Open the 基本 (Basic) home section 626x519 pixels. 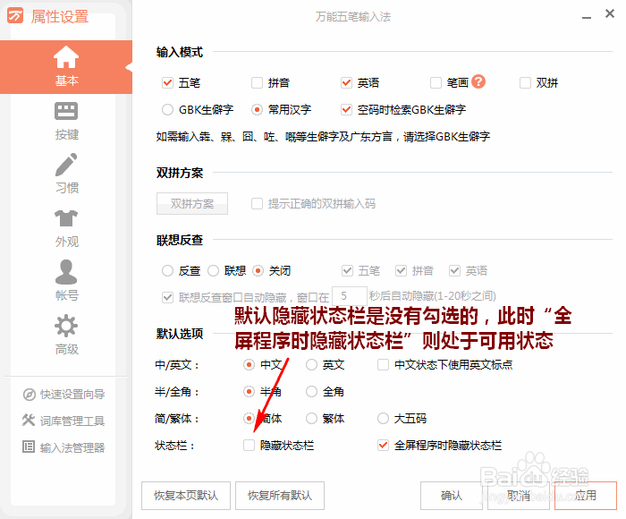click(x=66, y=67)
